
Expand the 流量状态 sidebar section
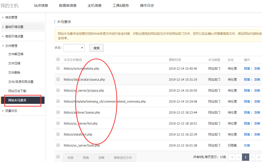[11, 111]
